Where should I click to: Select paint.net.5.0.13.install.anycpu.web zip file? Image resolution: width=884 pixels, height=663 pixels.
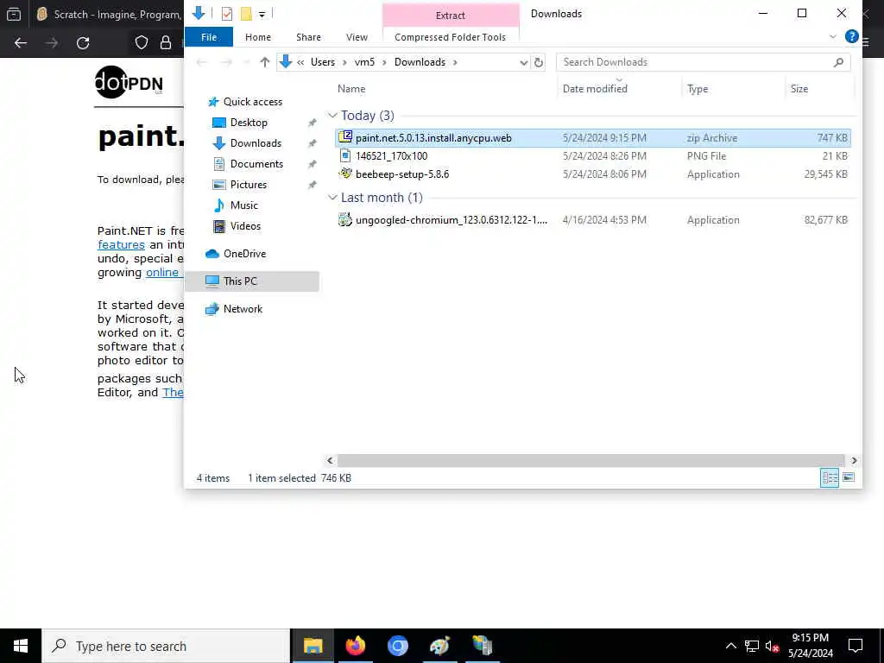pyautogui.click(x=592, y=138)
